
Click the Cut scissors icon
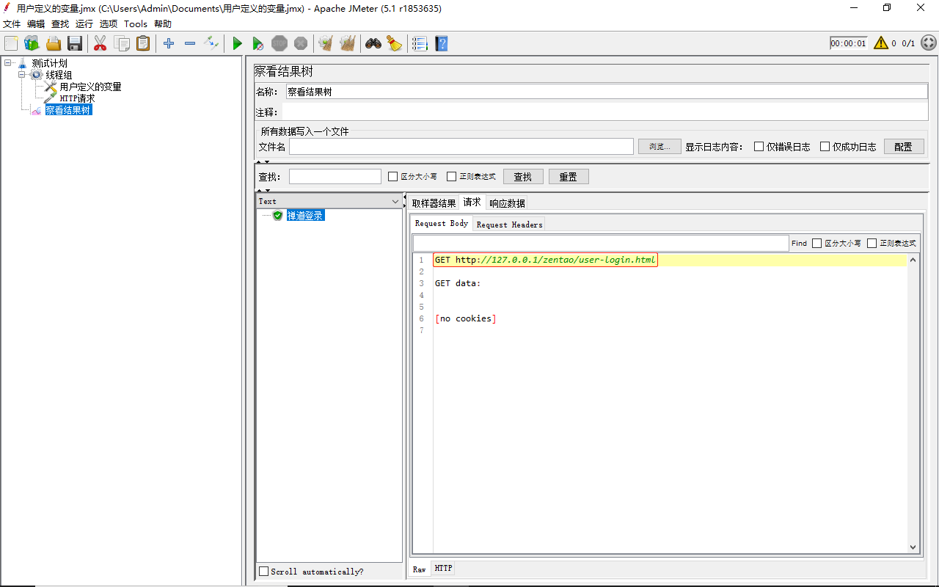101,43
